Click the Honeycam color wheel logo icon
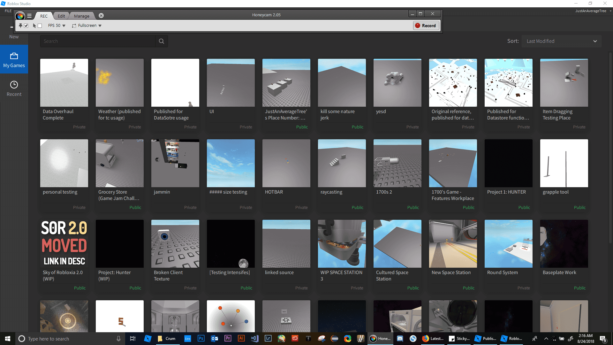The width and height of the screenshot is (613, 345). 20,16
